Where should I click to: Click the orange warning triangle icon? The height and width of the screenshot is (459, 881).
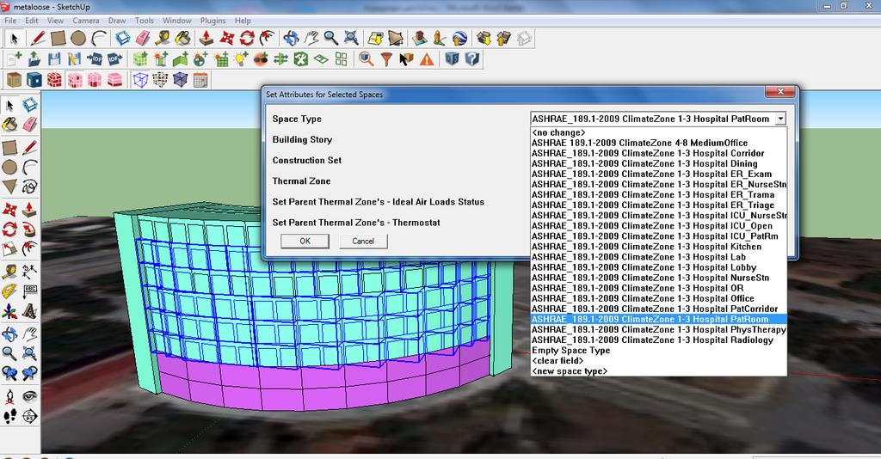click(427, 59)
